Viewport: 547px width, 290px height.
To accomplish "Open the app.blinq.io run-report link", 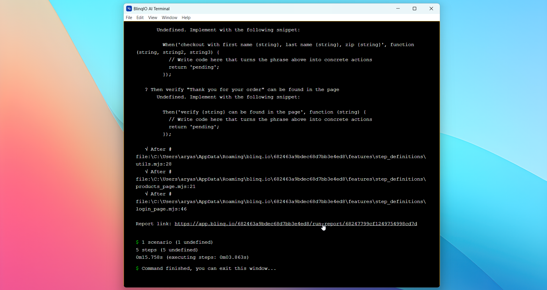I will click(296, 224).
